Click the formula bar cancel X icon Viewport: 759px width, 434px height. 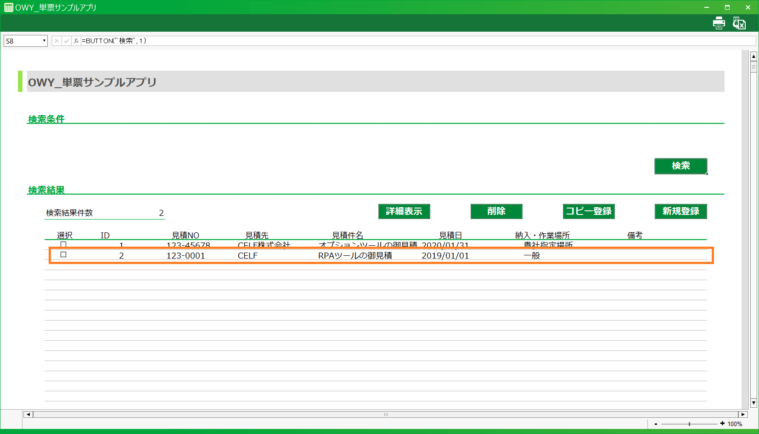pyautogui.click(x=56, y=41)
